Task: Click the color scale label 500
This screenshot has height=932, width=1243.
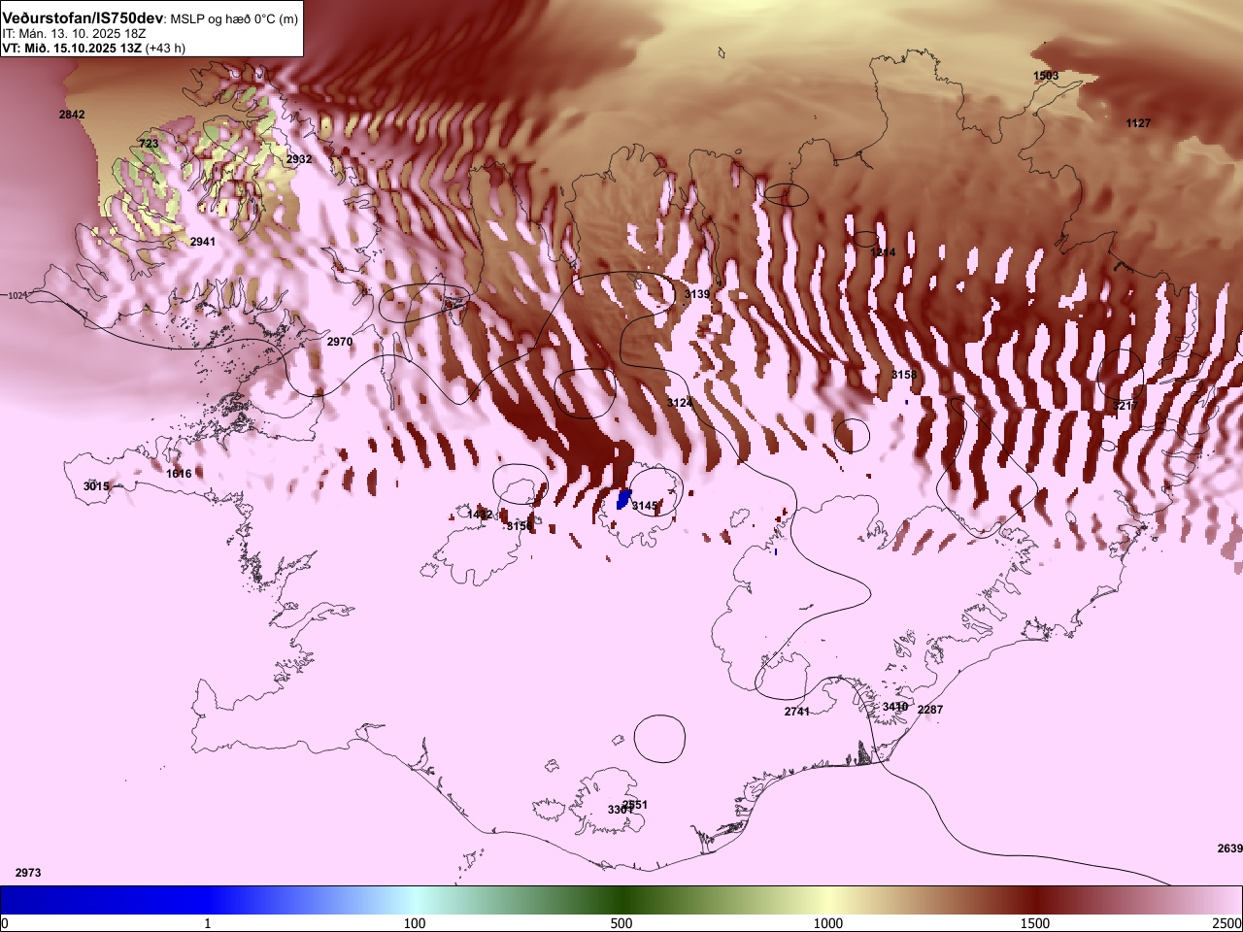Action: (x=621, y=923)
